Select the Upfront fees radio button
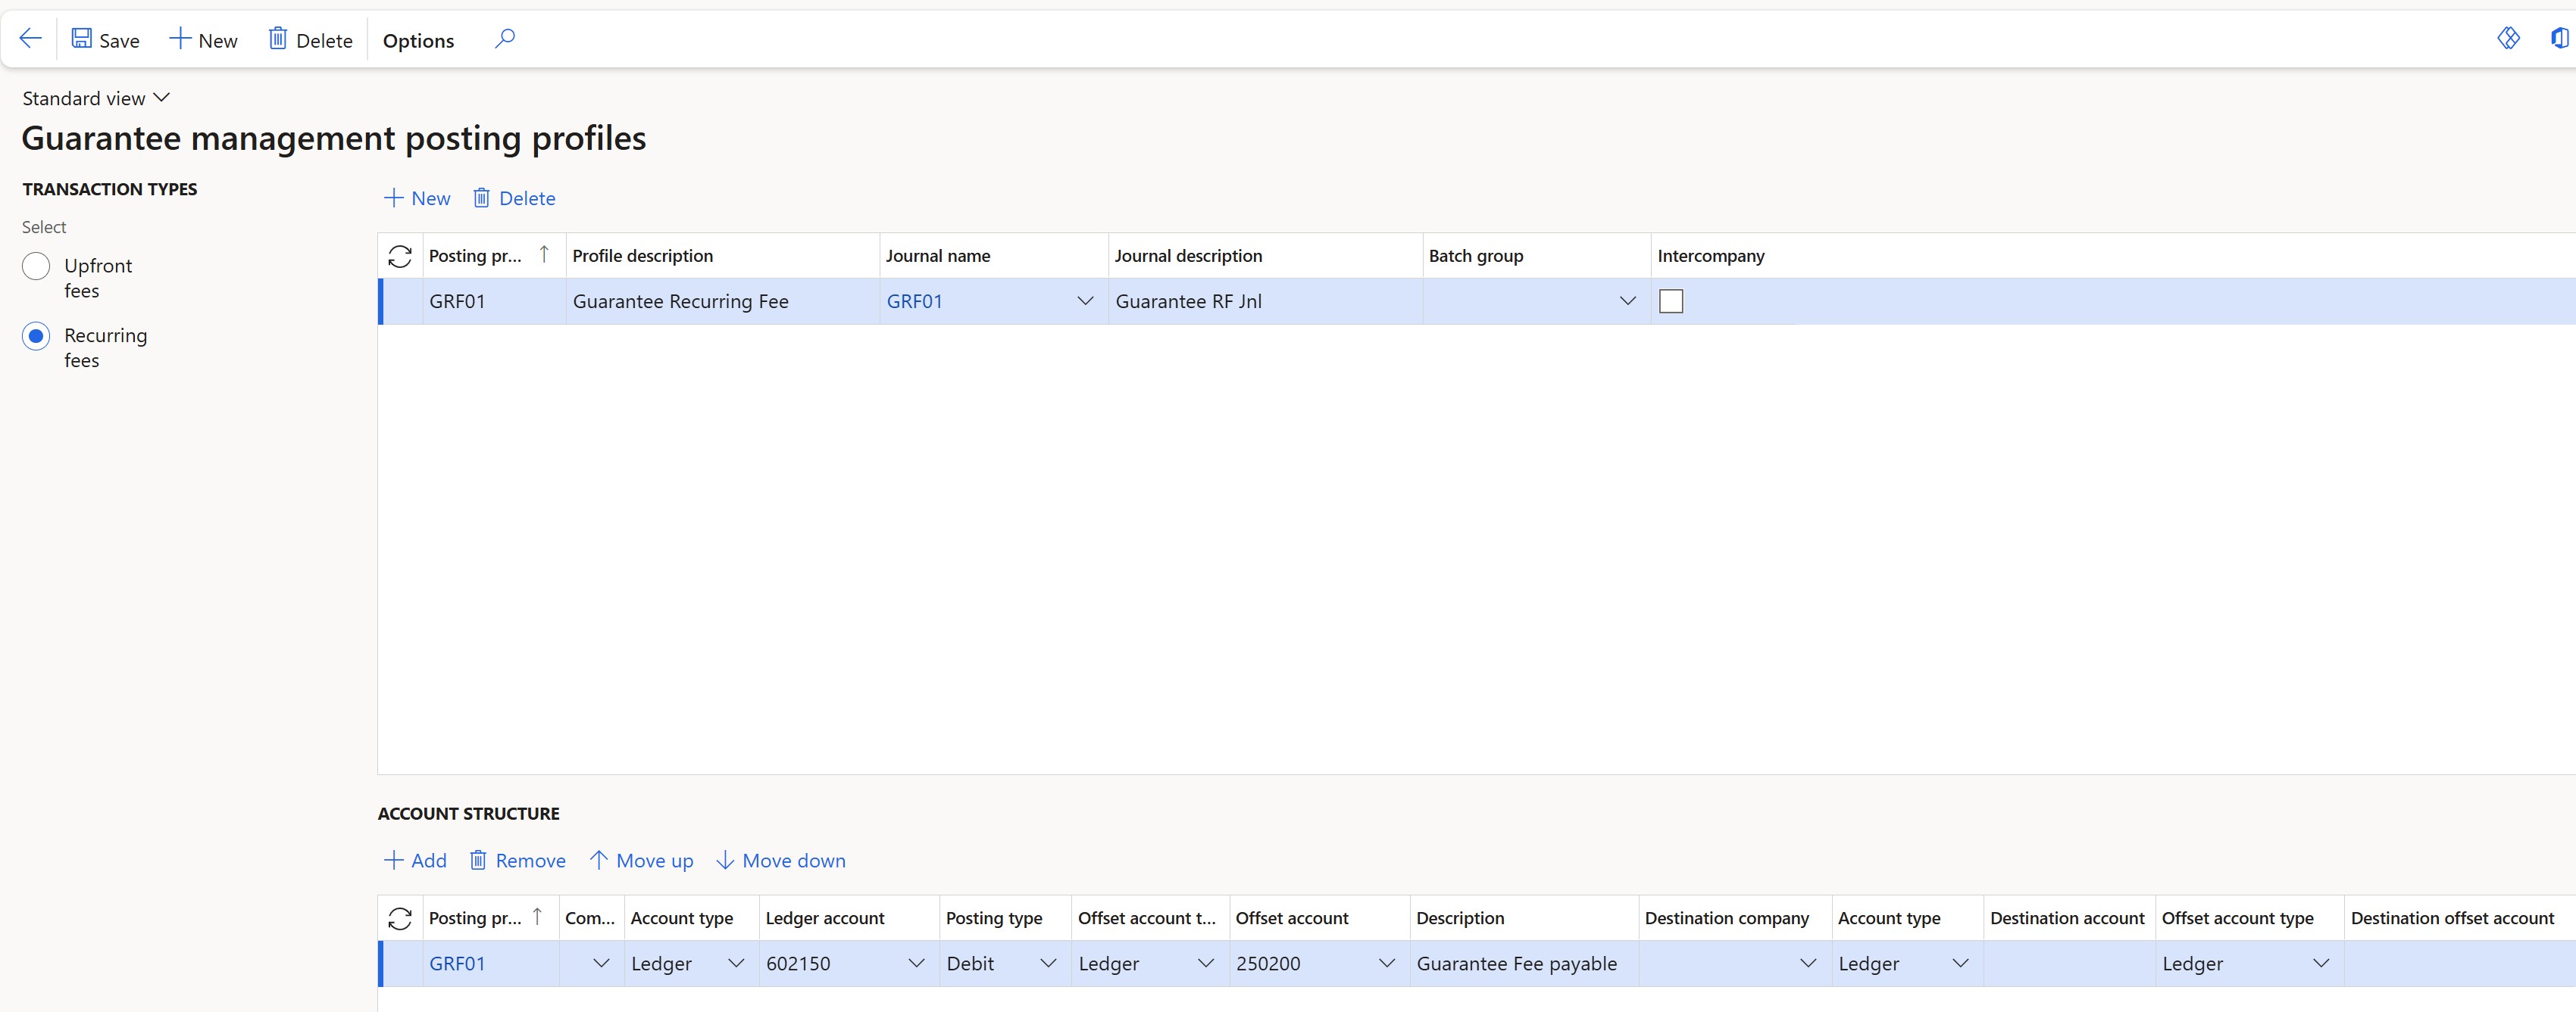The height and width of the screenshot is (1012, 2576). [36, 266]
